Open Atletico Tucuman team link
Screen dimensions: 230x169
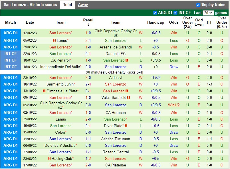116,139
